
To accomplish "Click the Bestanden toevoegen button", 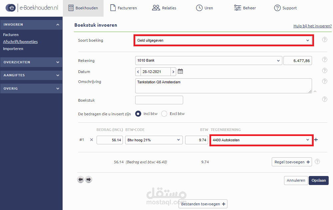I will [x=203, y=204].
